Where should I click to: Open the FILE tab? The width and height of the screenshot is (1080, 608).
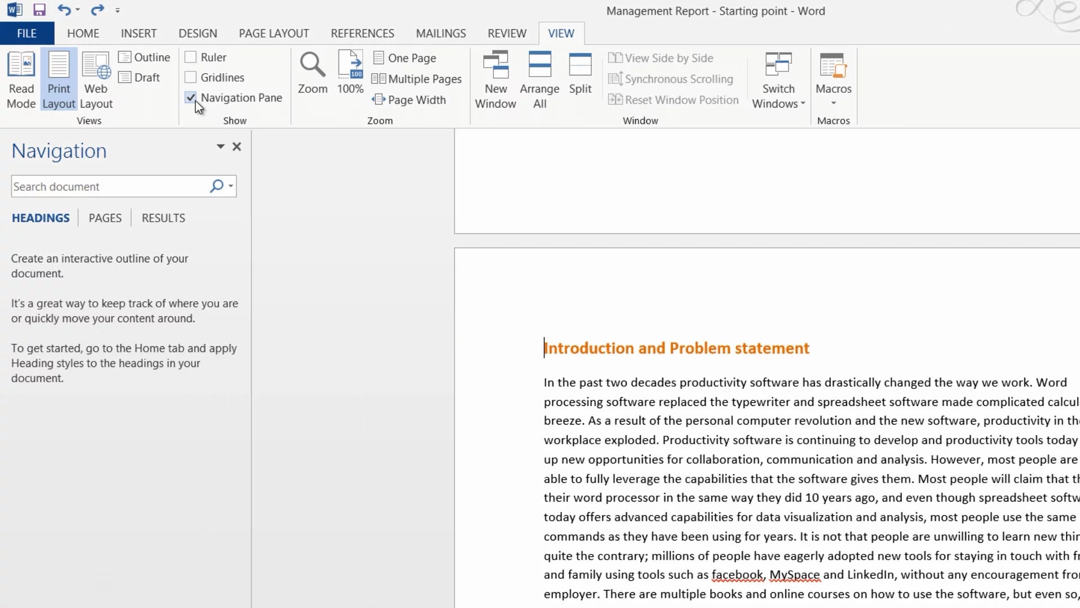point(27,33)
